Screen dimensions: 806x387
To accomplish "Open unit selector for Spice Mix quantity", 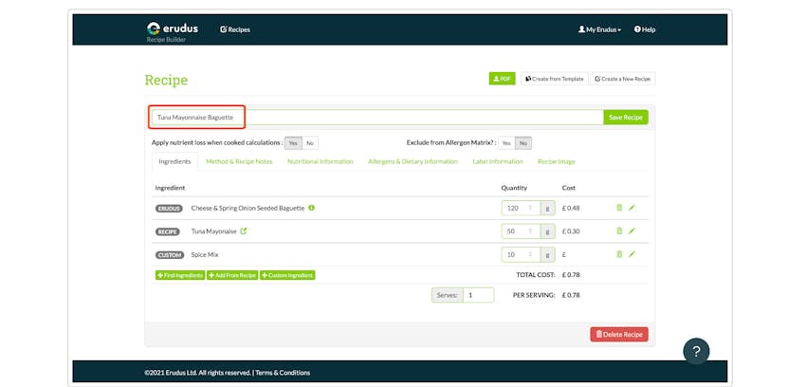I will tap(547, 254).
